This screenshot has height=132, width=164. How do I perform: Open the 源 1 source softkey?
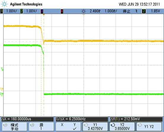41,127
